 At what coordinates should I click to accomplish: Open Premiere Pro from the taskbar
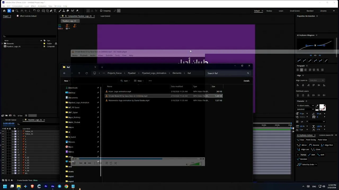coord(46,187)
